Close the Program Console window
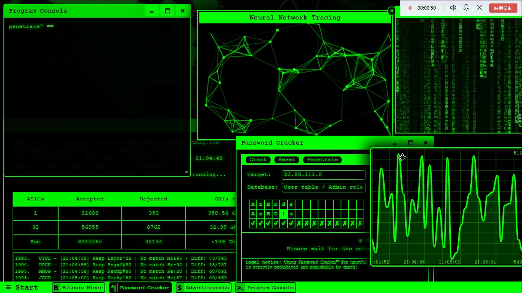This screenshot has height=293, width=522. click(183, 11)
